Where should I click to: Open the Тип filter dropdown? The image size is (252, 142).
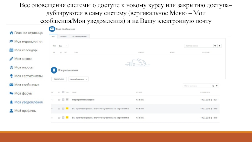(x=63, y=46)
